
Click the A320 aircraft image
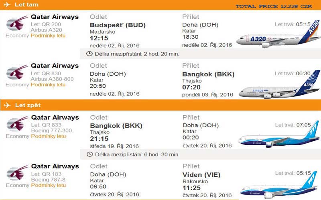click(x=278, y=34)
